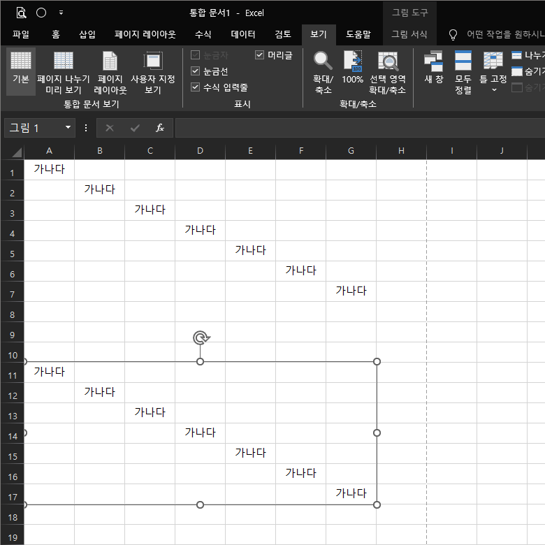Open the 확대/축소 zoom dialog
The image size is (545, 545).
(x=324, y=71)
